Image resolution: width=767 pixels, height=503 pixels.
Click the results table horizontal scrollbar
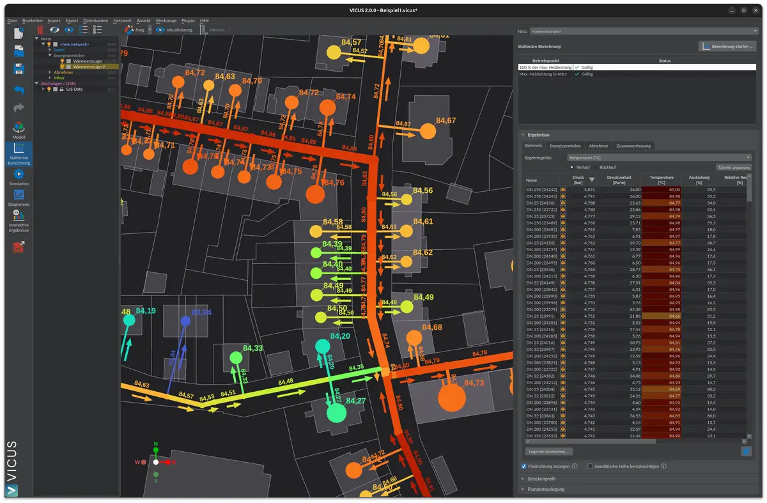point(591,442)
